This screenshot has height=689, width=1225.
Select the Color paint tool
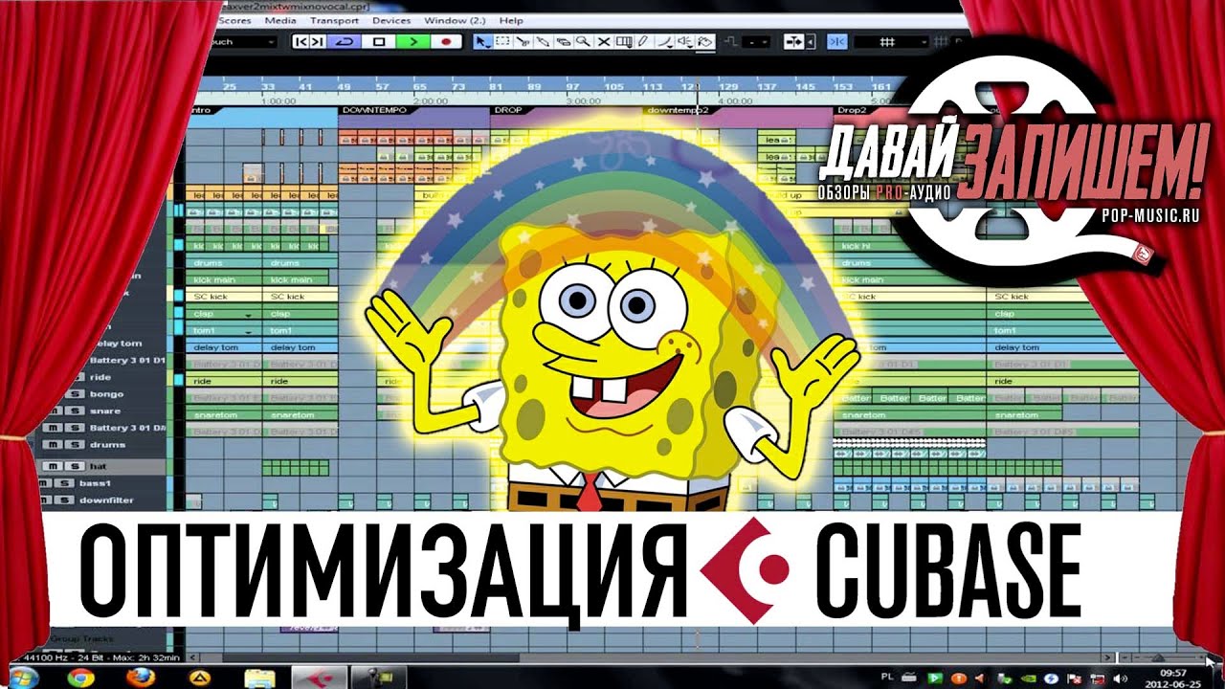pos(705,41)
